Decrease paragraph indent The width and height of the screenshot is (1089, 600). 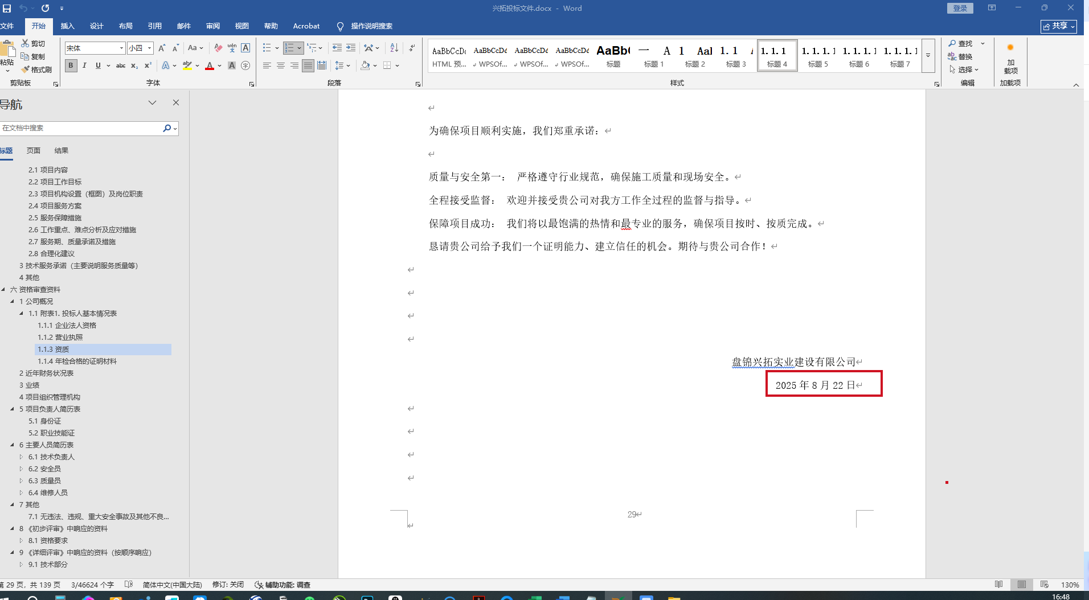point(337,48)
